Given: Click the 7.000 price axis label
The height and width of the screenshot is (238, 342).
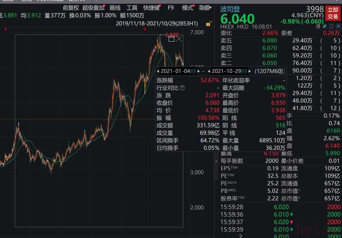Looking at the screenshot, I should pyautogui.click(x=197, y=33).
